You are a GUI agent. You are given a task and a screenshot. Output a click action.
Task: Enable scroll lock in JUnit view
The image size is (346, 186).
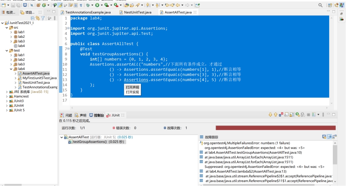tap(291, 114)
